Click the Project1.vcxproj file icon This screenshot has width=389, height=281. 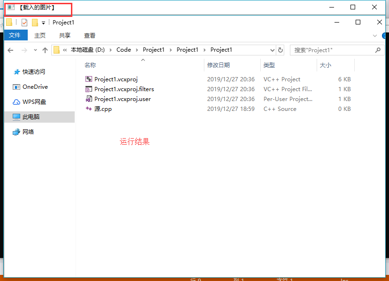pos(89,79)
